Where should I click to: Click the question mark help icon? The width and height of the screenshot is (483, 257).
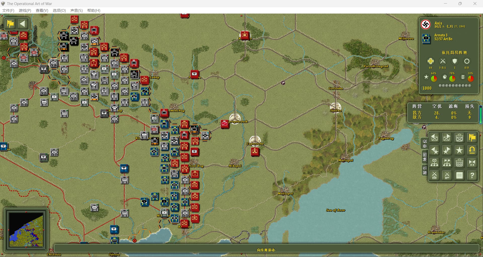pos(472,175)
